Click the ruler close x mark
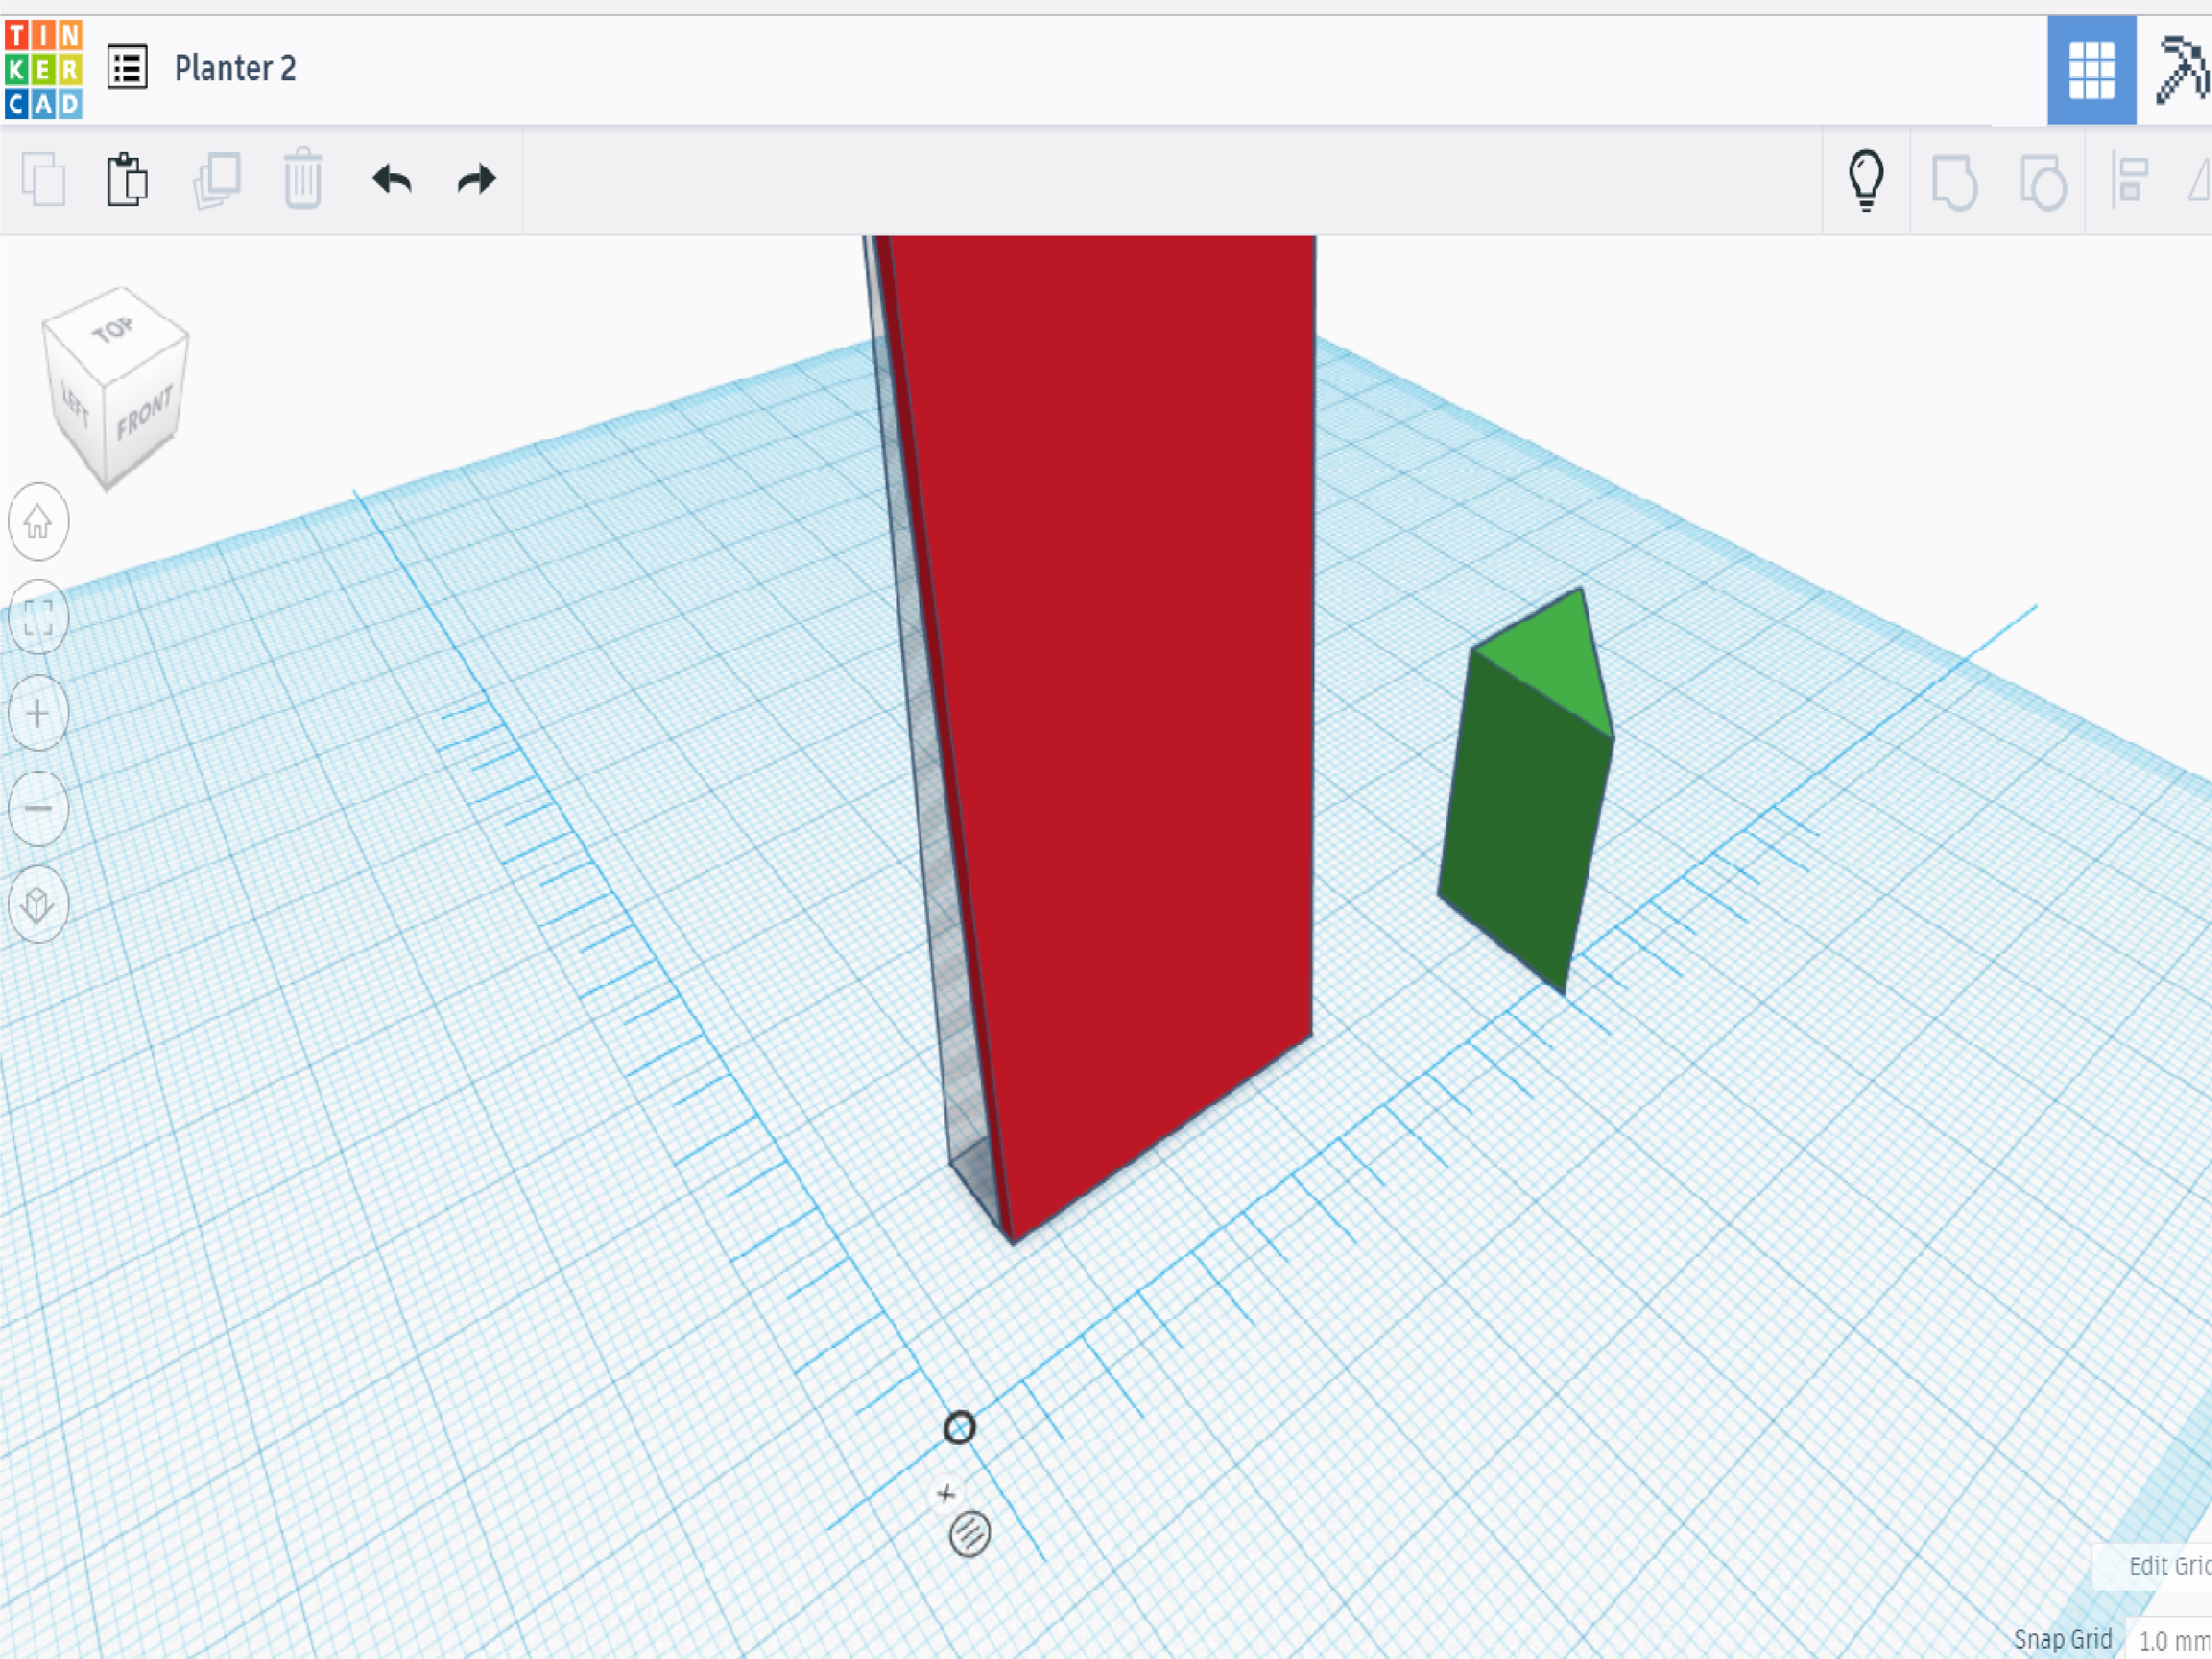 point(947,1494)
